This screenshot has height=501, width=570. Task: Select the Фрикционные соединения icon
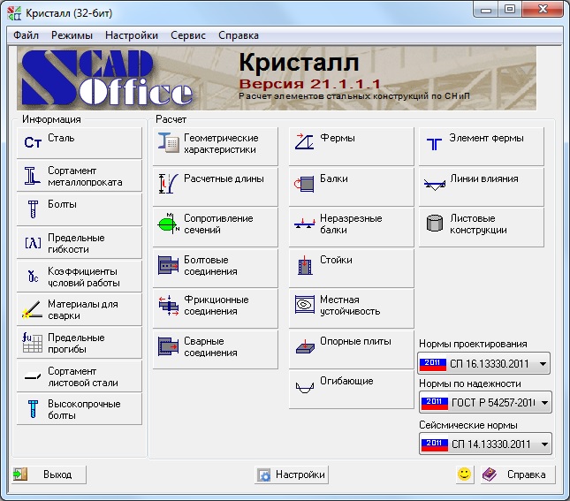tap(168, 305)
